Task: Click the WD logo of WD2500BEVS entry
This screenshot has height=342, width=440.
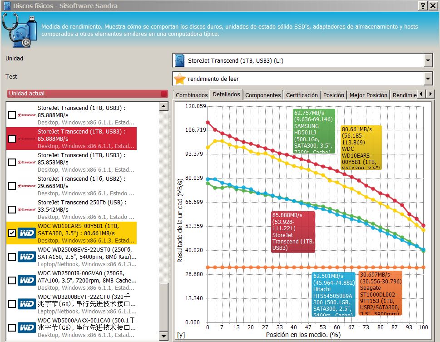Action: pos(26,257)
